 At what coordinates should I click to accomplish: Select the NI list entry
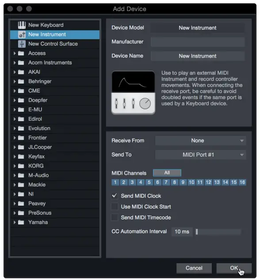[x=55, y=194]
